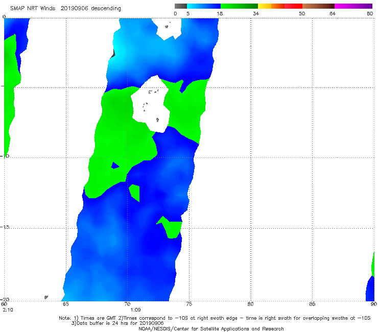Click the longitude label '90'
The image size is (378, 332).
click(x=374, y=304)
